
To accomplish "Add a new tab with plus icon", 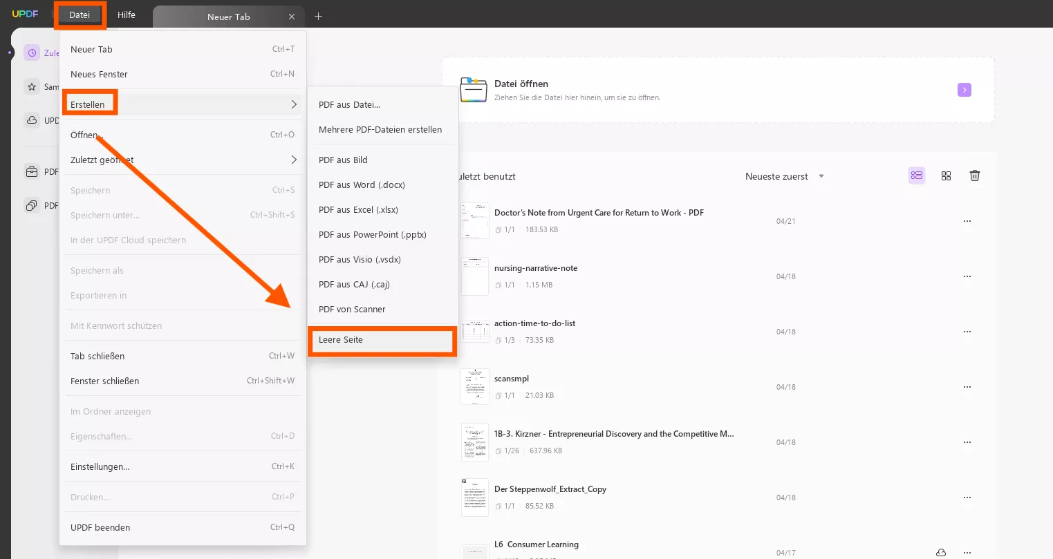I will (x=318, y=16).
